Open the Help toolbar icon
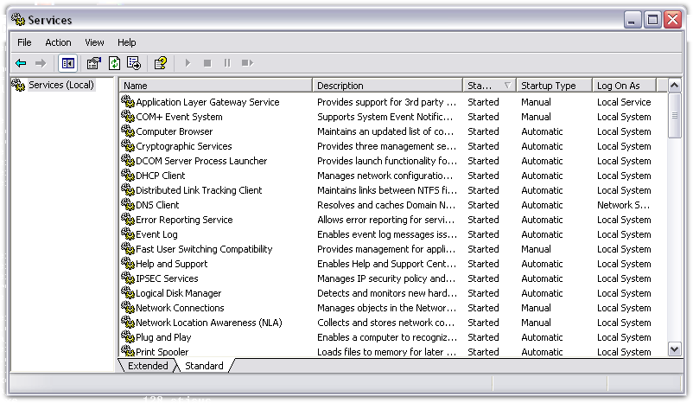This screenshot has width=693, height=403. (161, 63)
